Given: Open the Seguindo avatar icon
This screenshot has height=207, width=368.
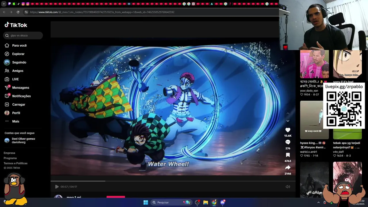Looking at the screenshot, I should 7,62.
